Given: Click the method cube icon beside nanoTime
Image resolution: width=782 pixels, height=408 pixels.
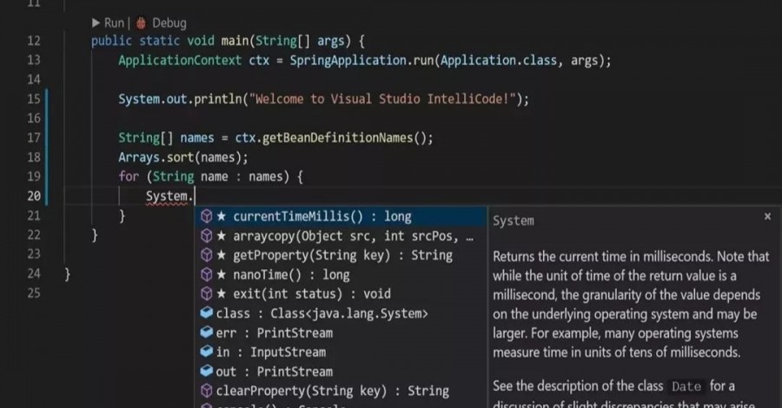Looking at the screenshot, I should click(207, 274).
